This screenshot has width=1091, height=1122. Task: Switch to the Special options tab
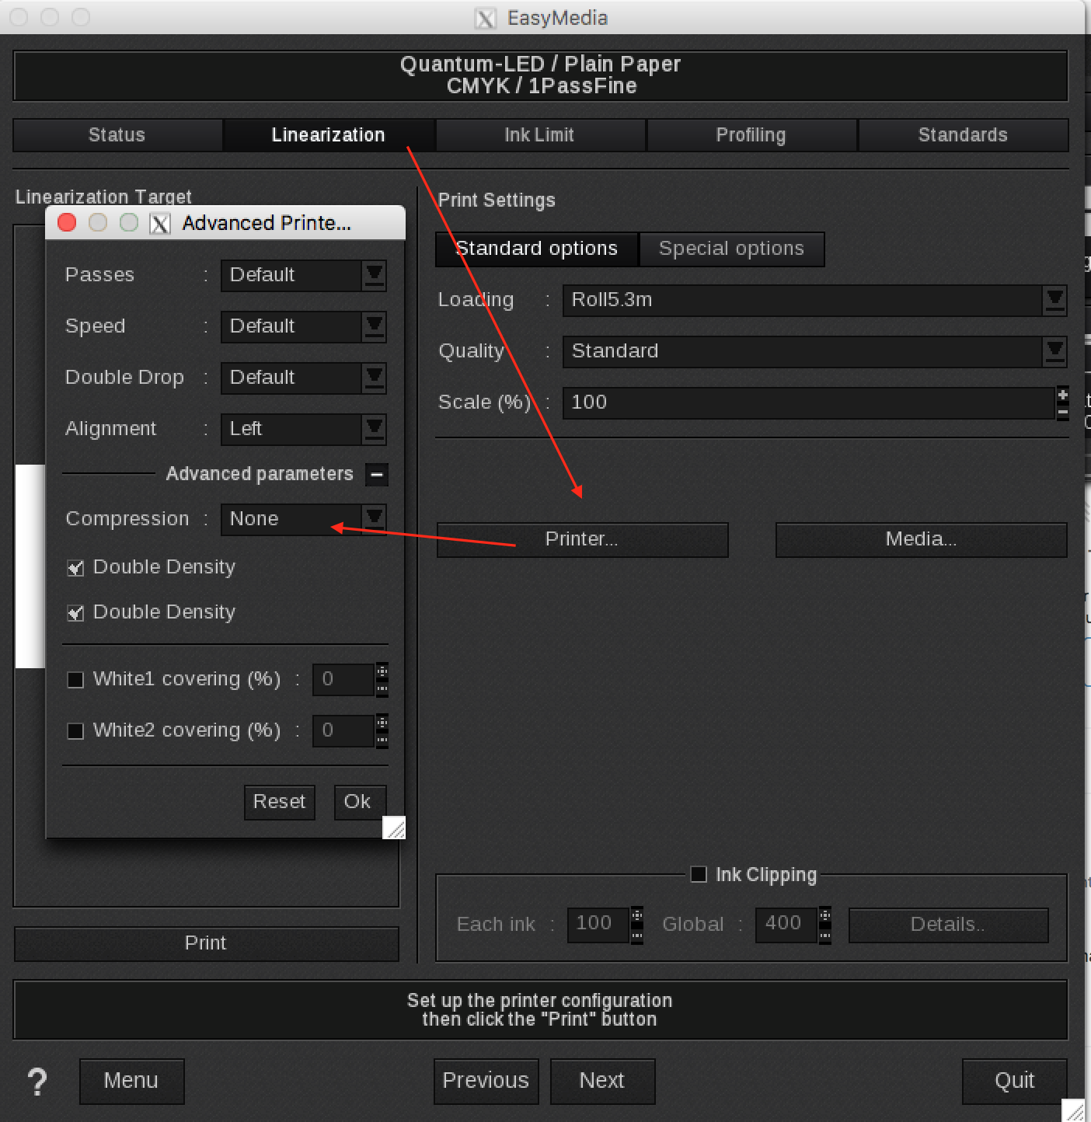(731, 249)
